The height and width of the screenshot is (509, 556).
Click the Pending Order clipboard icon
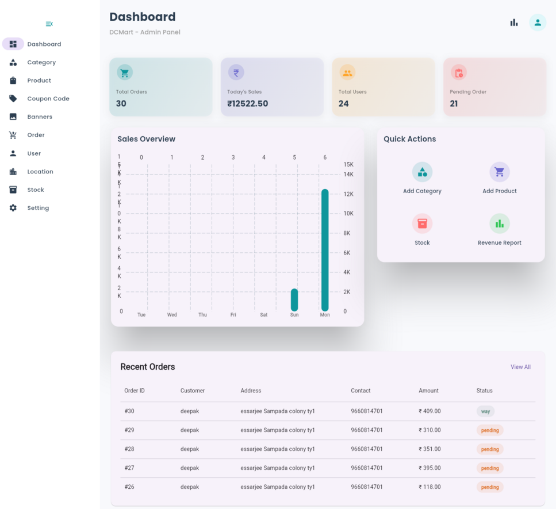click(458, 72)
